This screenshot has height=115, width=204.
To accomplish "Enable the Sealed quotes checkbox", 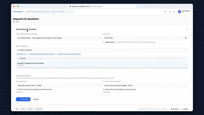I will 104,42.
